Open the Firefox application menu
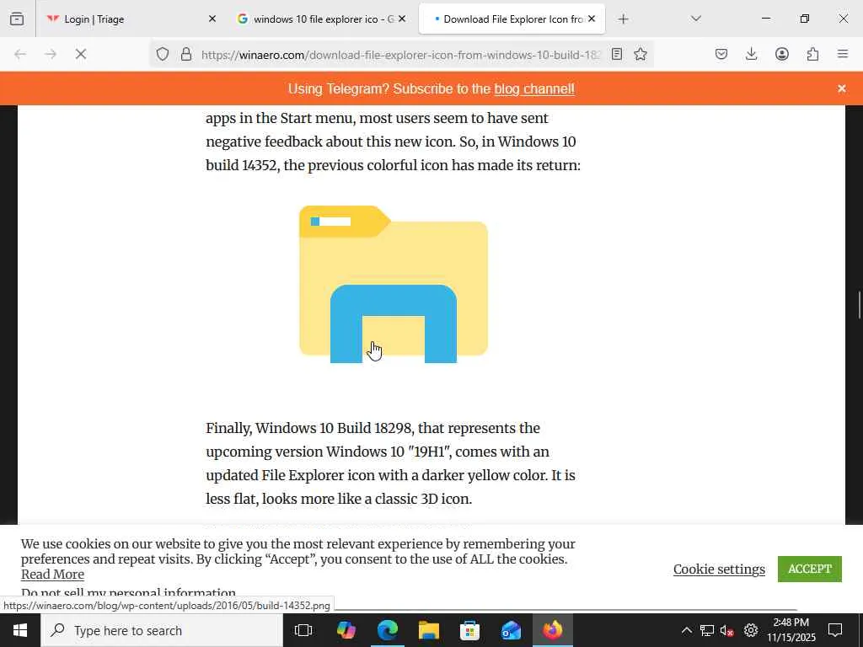The width and height of the screenshot is (863, 647). [x=843, y=54]
